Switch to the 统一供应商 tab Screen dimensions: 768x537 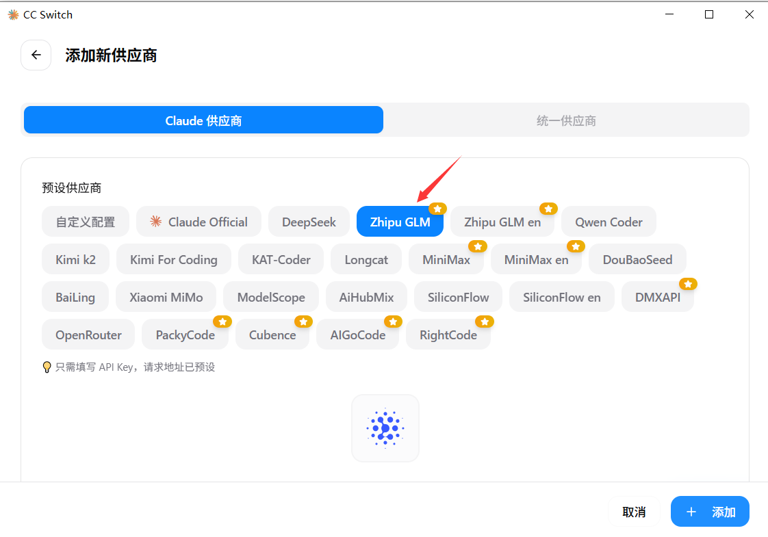[x=566, y=120]
